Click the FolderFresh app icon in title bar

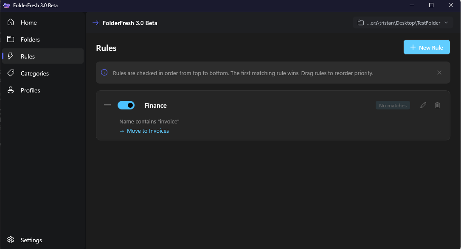(6, 5)
